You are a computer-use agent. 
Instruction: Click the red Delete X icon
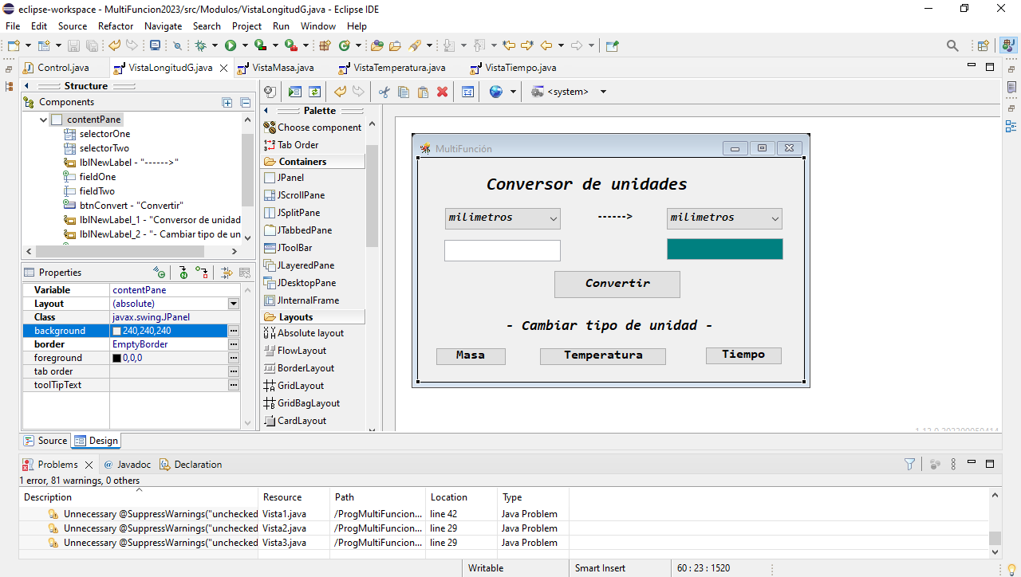tap(443, 92)
